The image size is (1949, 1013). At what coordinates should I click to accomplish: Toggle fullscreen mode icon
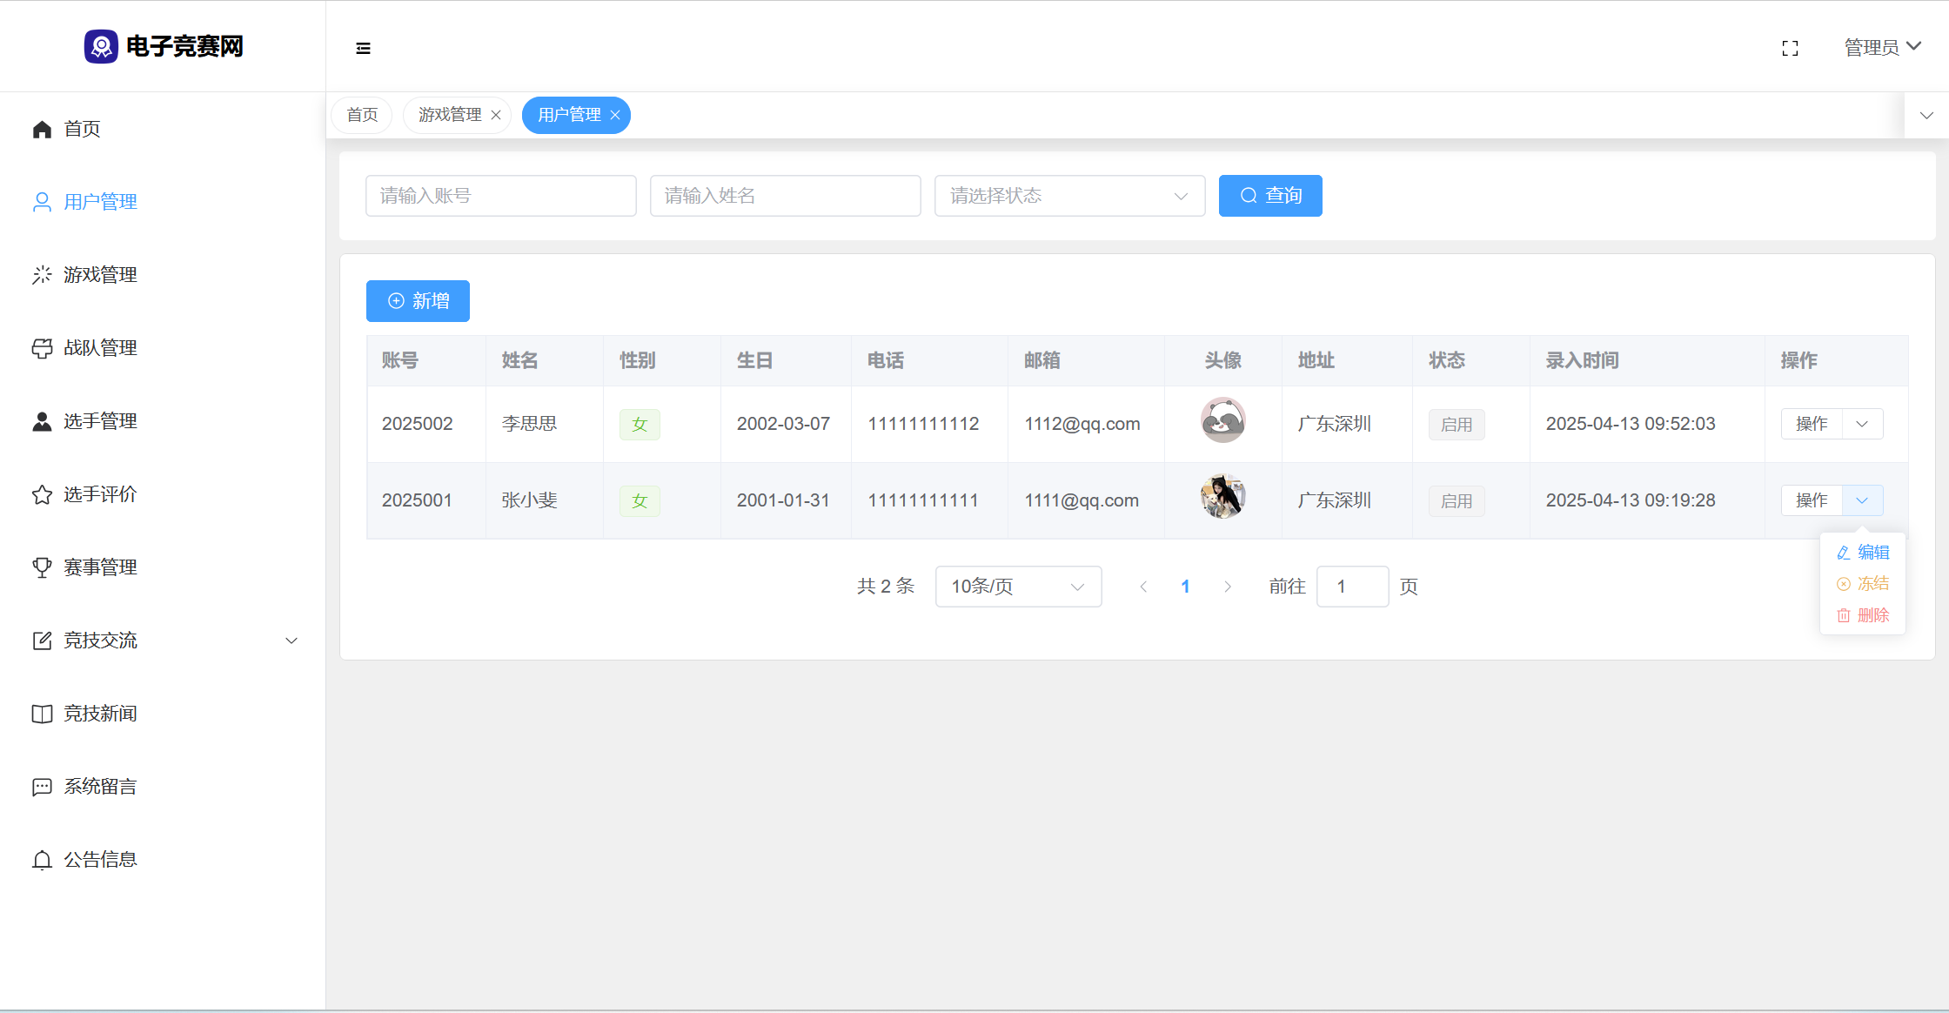coord(1790,48)
